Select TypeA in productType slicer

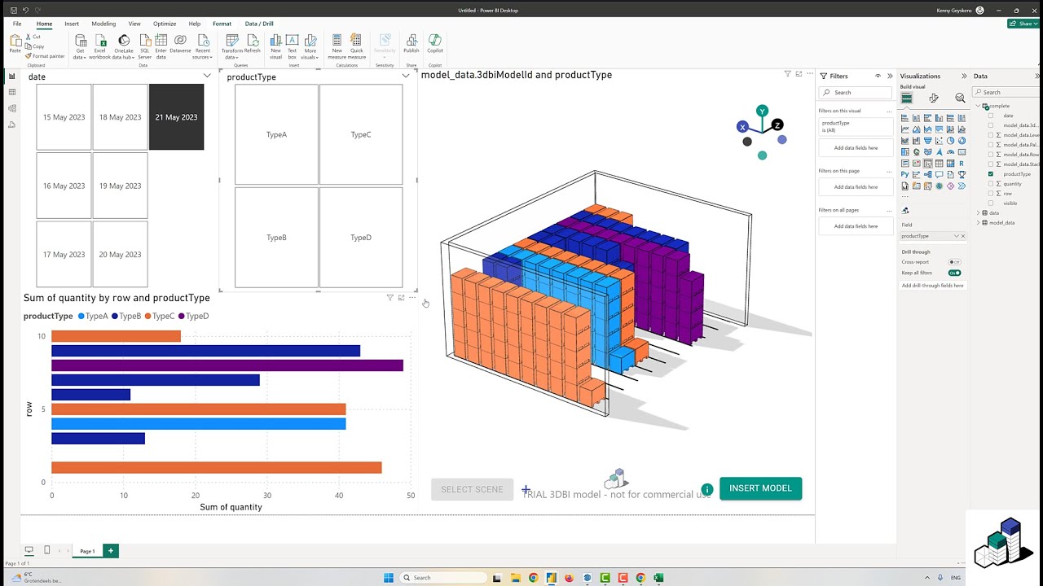click(x=276, y=134)
